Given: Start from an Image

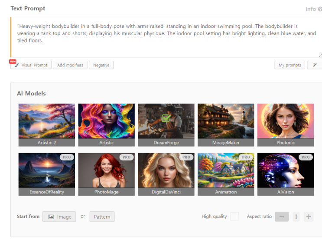Looking at the screenshot, I should click(59, 216).
